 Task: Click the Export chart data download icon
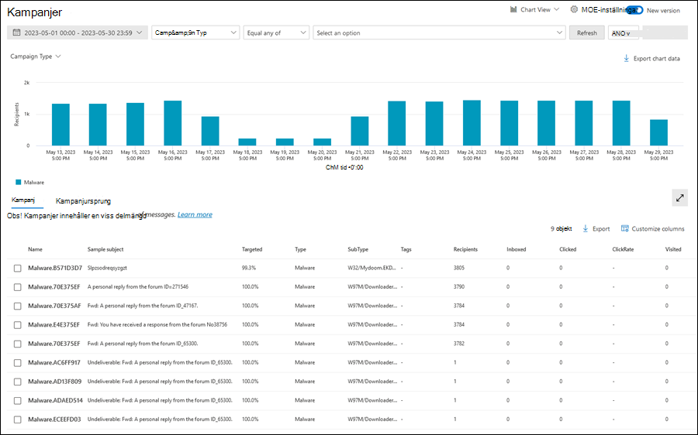[626, 58]
